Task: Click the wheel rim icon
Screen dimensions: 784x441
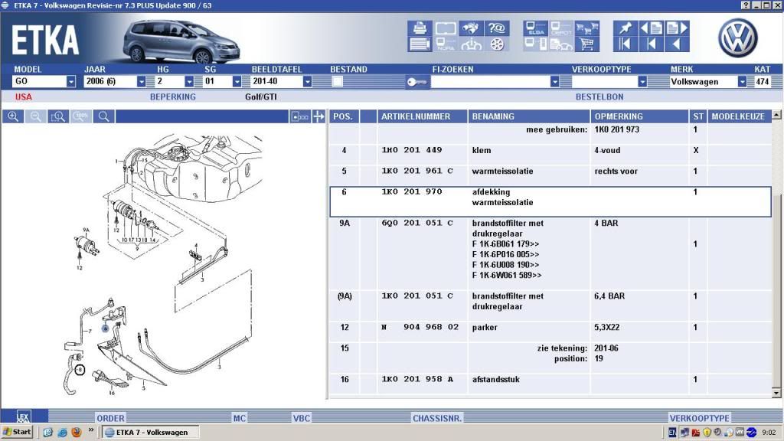Action: 496,44
